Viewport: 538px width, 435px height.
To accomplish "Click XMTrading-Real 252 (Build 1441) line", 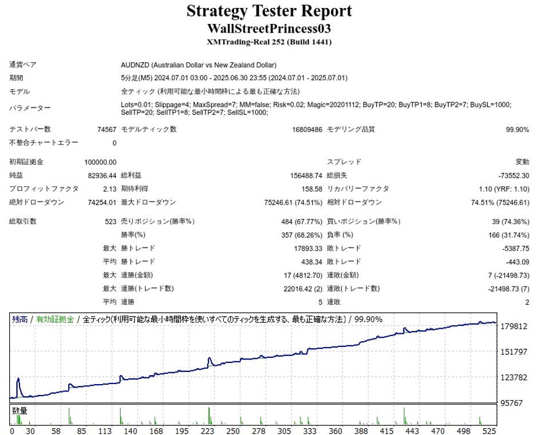I will pyautogui.click(x=269, y=42).
